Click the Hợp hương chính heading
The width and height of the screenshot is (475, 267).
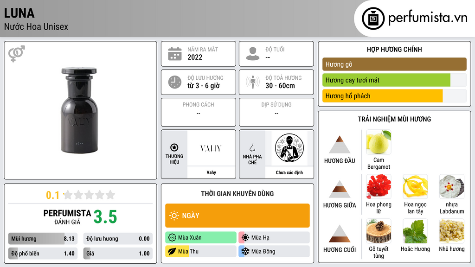click(x=394, y=49)
